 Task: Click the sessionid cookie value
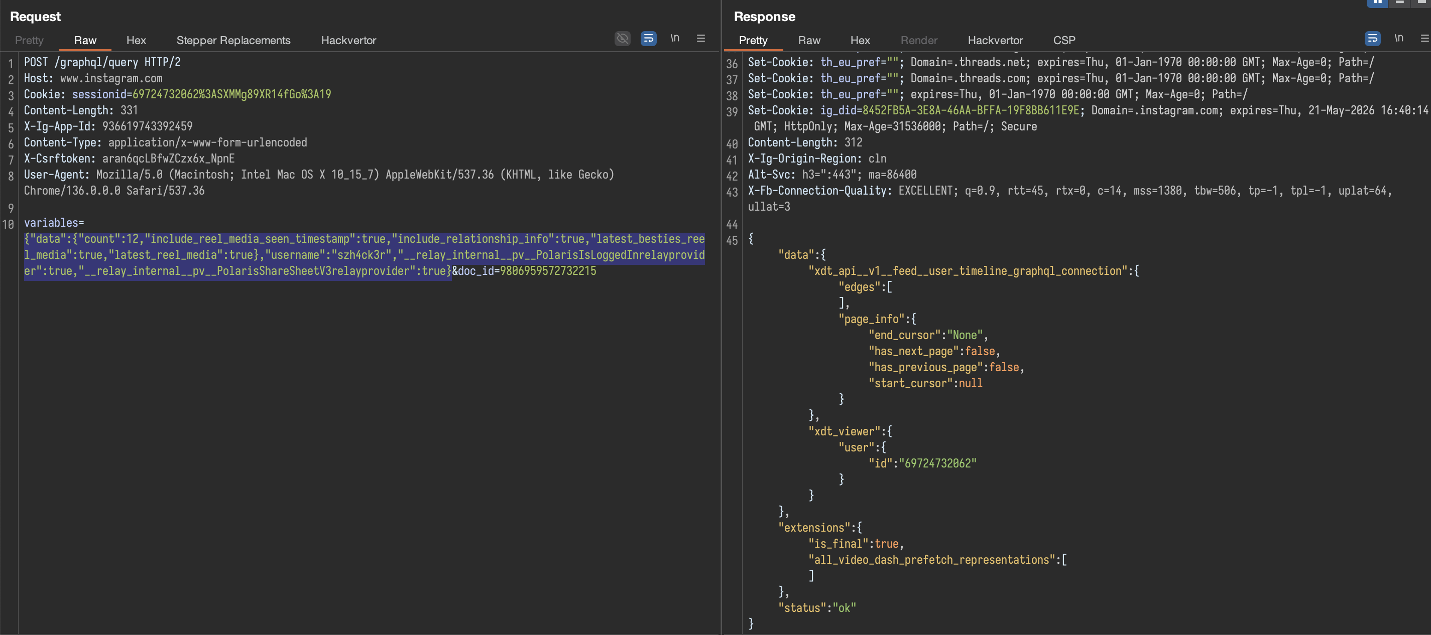[x=231, y=94]
